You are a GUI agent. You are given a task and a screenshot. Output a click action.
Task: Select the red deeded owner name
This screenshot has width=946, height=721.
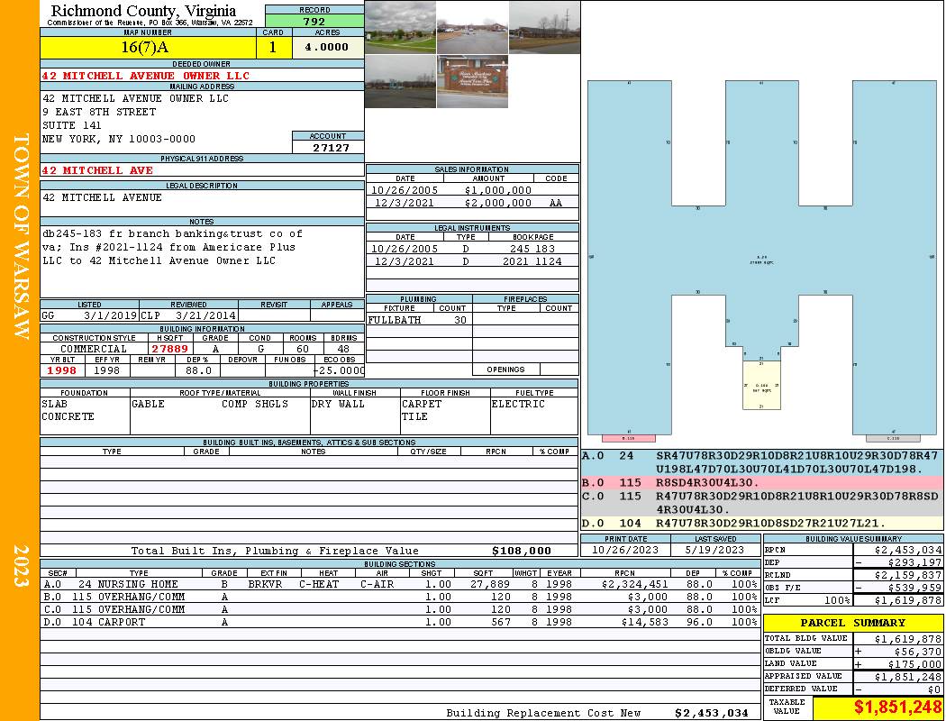click(x=146, y=76)
